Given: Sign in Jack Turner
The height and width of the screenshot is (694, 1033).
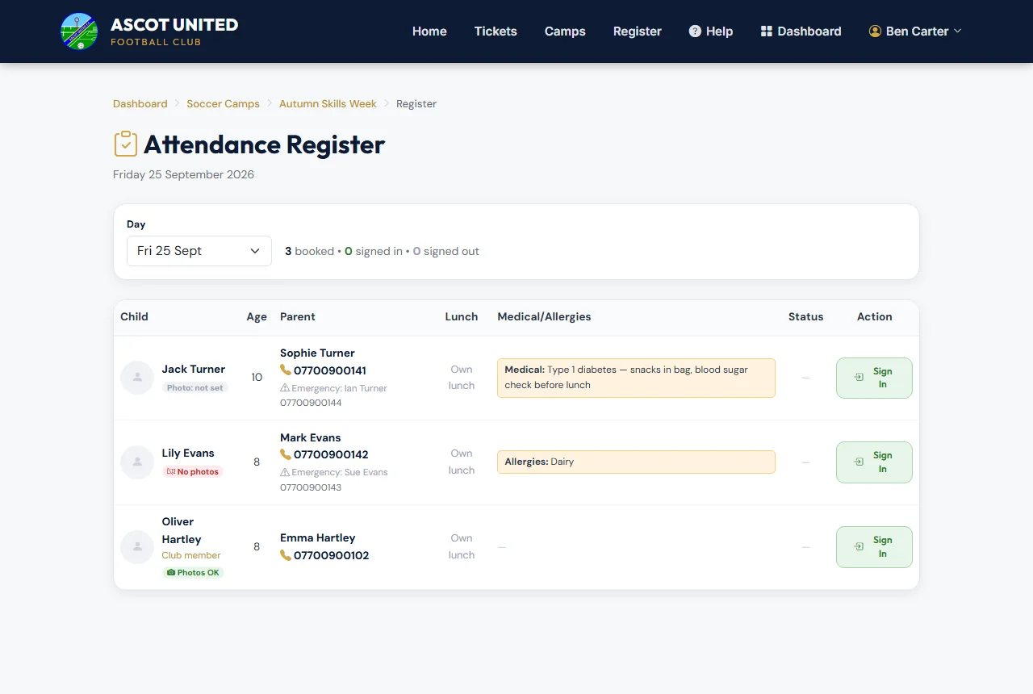Looking at the screenshot, I should [x=874, y=378].
